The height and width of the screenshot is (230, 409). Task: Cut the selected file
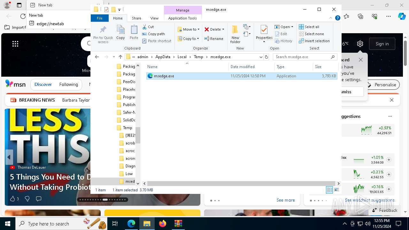pos(148,27)
